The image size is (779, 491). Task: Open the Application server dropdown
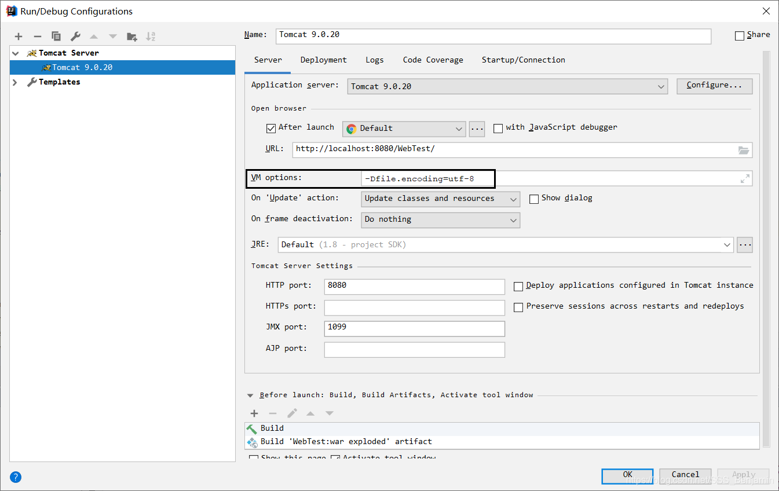508,87
